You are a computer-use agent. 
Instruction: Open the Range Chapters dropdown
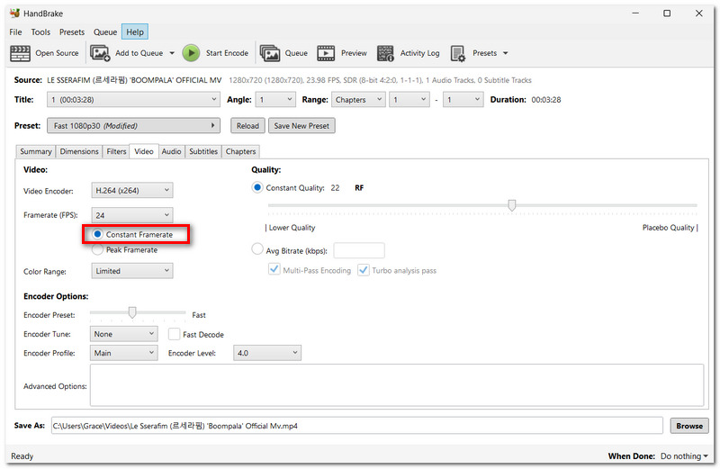pos(358,100)
